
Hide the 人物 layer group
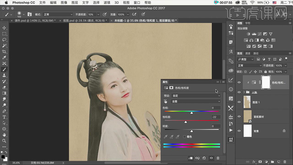(239, 92)
